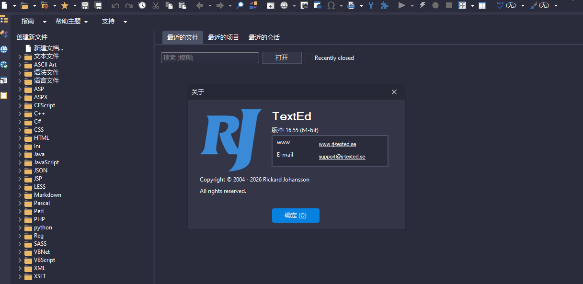Click the magnifier search icon in toolbar
Image resolution: width=583 pixels, height=284 pixels.
(240, 5)
